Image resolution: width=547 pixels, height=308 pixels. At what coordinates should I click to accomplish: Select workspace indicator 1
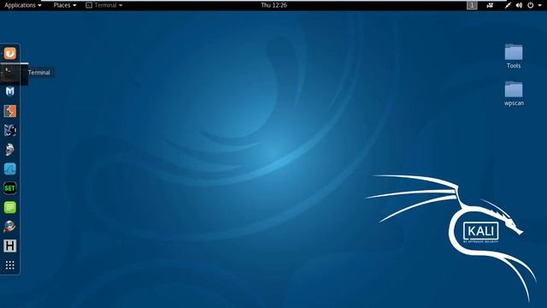pos(472,5)
